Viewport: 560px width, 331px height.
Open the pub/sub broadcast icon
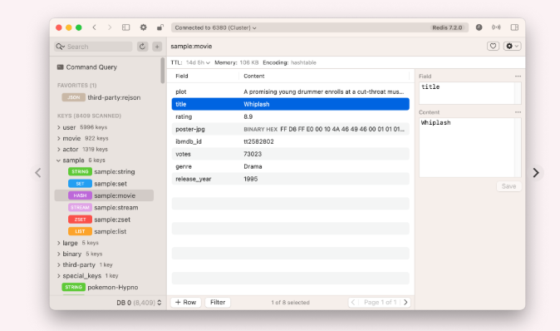(x=496, y=27)
